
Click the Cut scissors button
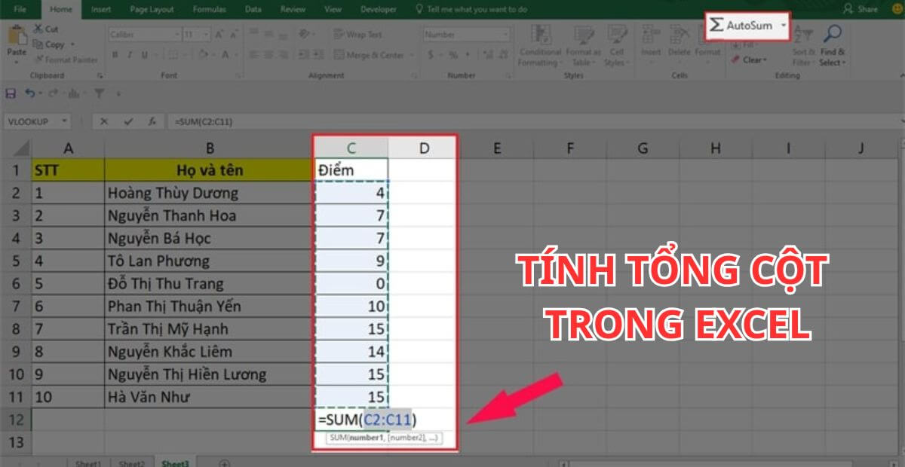pos(47,29)
